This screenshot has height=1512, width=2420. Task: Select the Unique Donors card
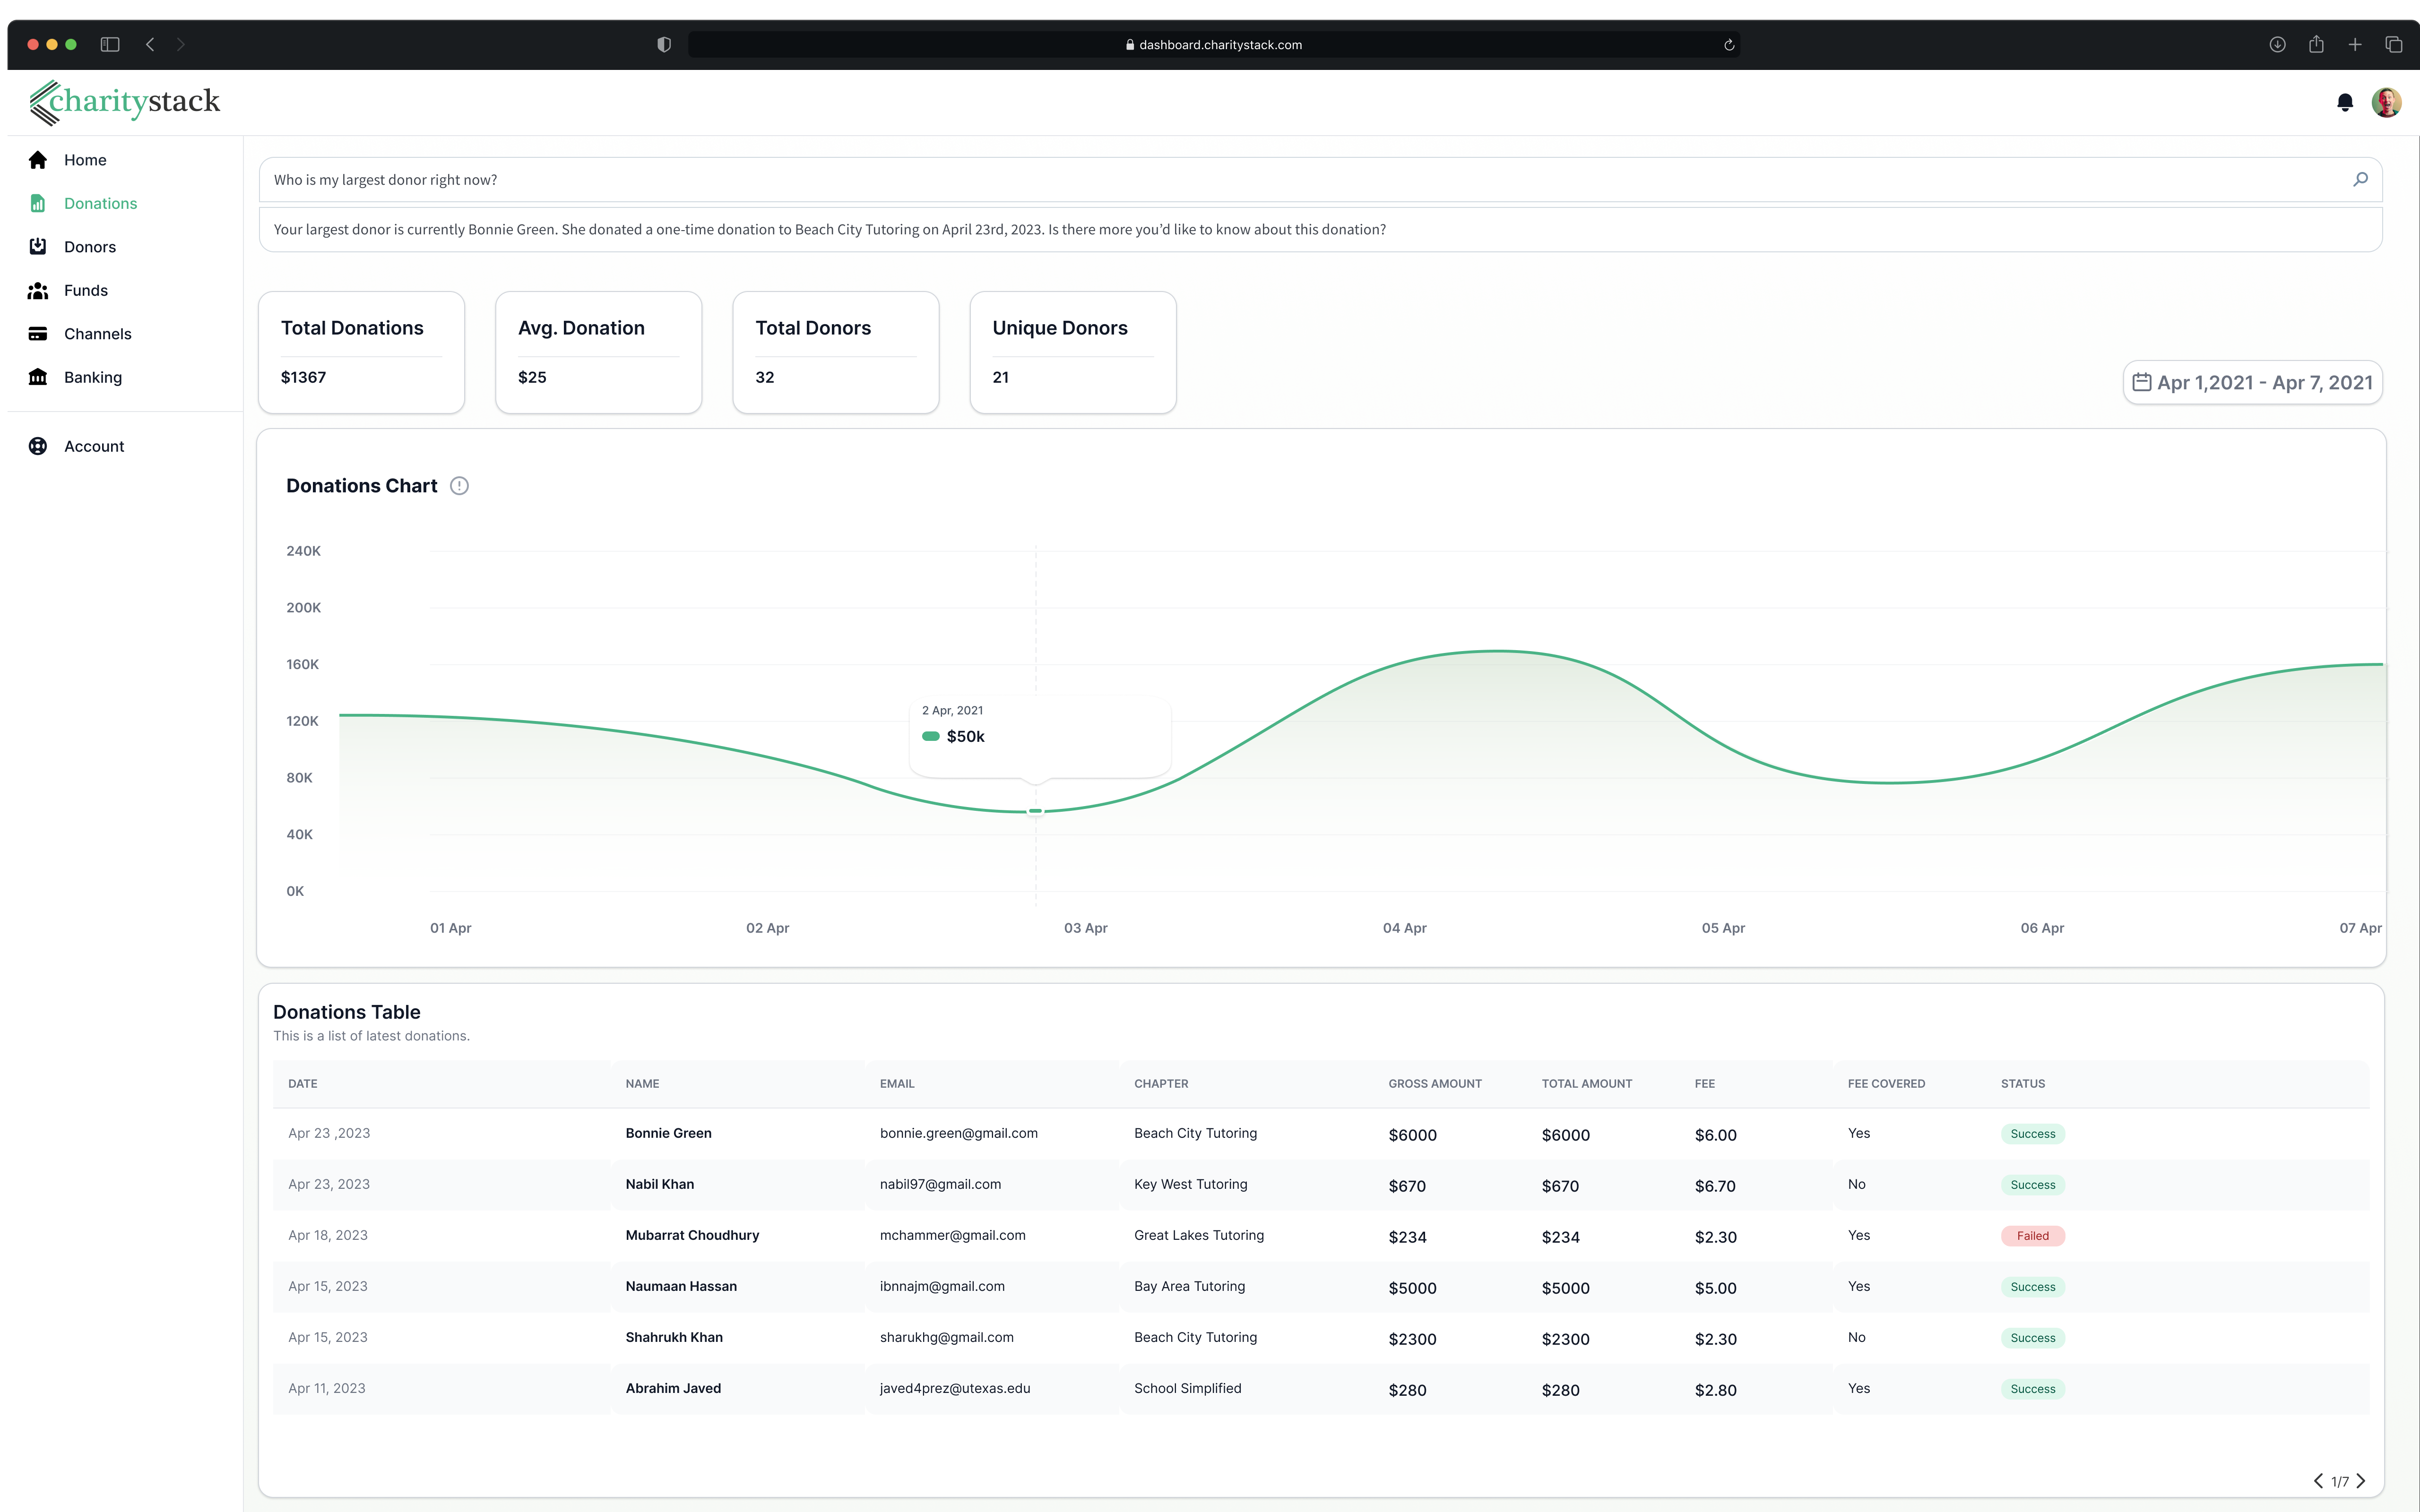coord(1073,352)
